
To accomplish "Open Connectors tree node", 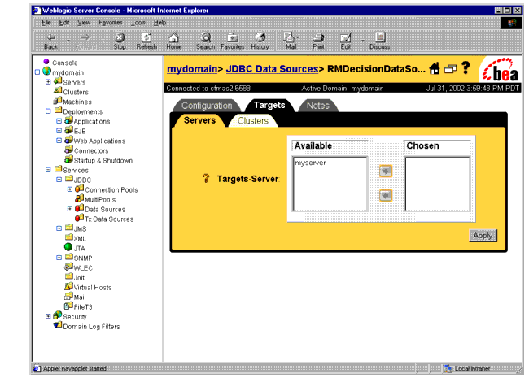I will pyautogui.click(x=91, y=150).
